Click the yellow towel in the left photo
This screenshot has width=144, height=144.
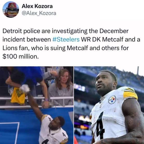[x=18, y=96]
